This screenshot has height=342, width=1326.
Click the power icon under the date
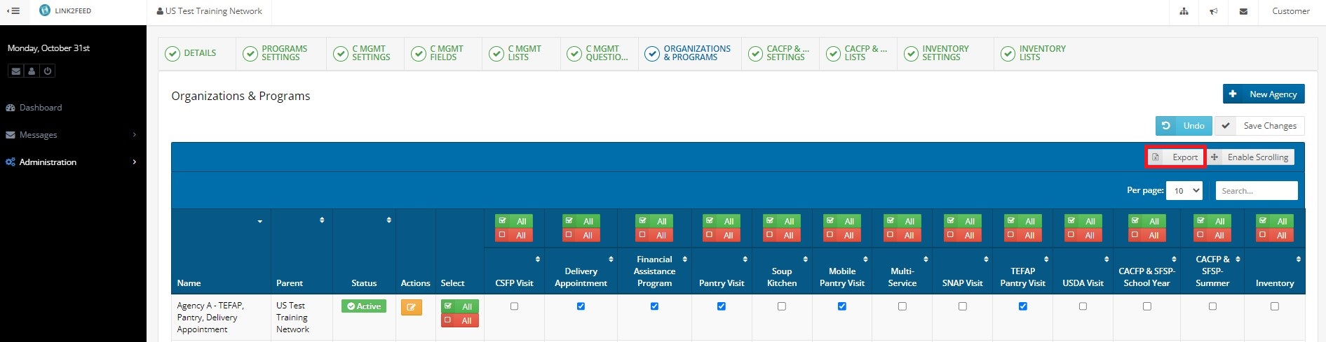(x=48, y=71)
